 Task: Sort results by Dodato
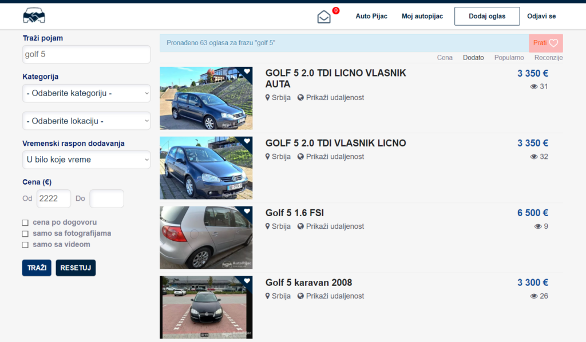coord(473,58)
